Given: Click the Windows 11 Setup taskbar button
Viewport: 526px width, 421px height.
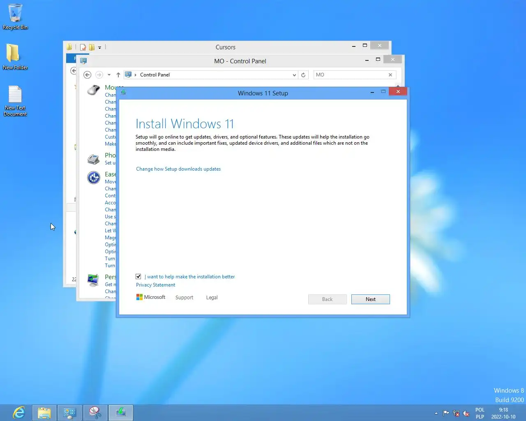Looking at the screenshot, I should click(x=121, y=412).
